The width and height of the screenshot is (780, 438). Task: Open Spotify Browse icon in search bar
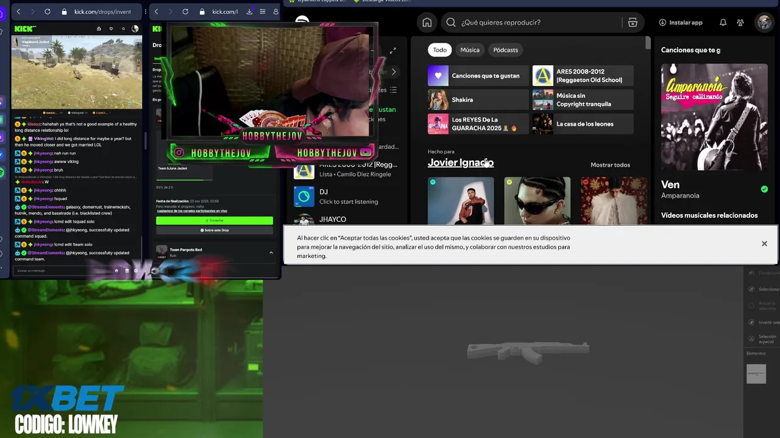coord(633,23)
